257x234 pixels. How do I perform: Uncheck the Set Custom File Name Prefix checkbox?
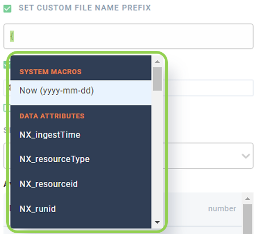coord(8,8)
